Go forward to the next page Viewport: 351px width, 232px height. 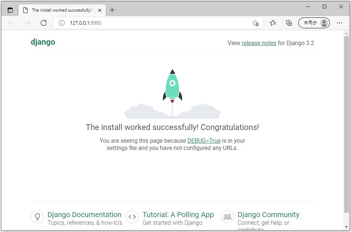[28, 23]
